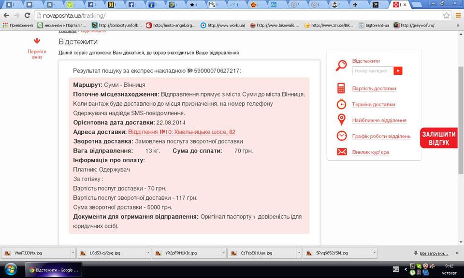Click the map pin icon for Найближче відділення

point(341,120)
